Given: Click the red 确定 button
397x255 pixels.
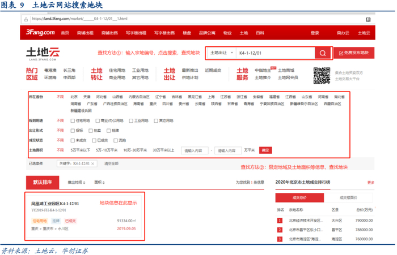Looking at the screenshot, I should pos(265,150).
